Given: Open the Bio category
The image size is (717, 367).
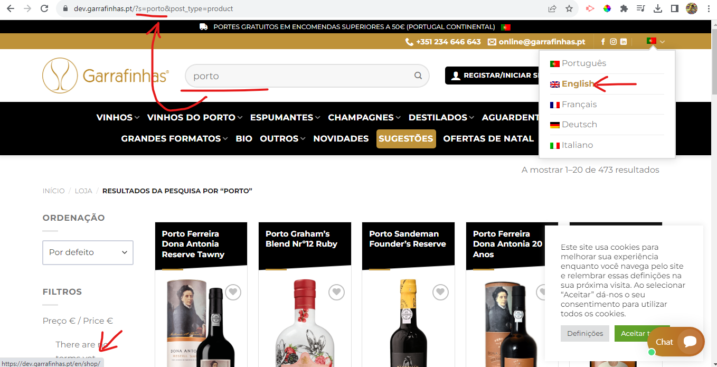Looking at the screenshot, I should coord(244,138).
